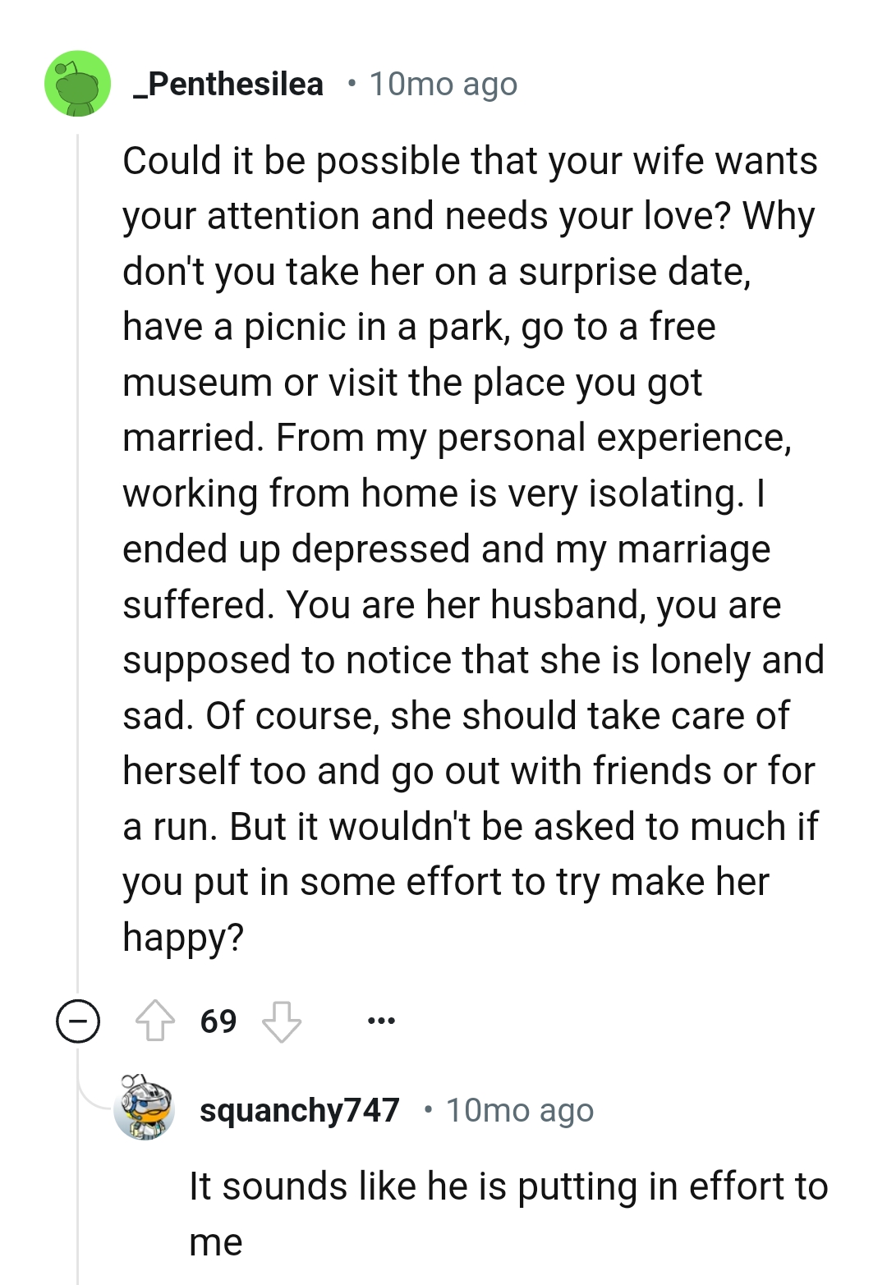Open the comment overflow options via ellipsis
Screen dimensions: 887x1285
pos(382,1020)
